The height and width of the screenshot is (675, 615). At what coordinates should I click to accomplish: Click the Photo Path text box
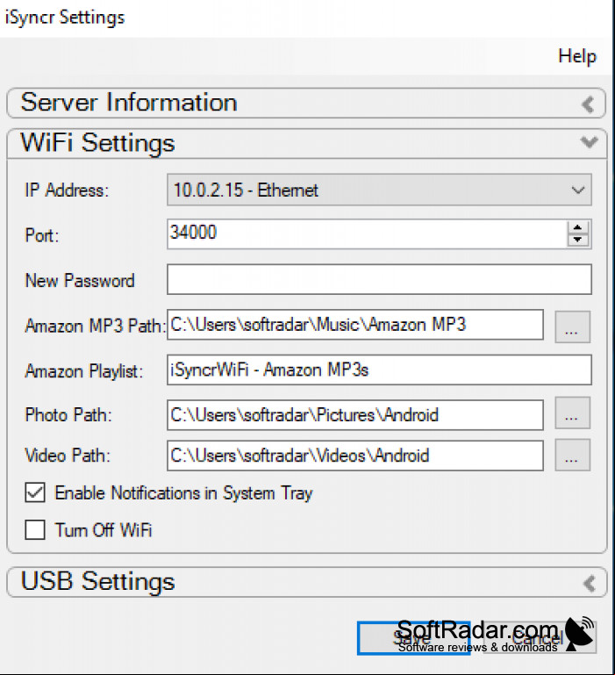click(x=355, y=415)
